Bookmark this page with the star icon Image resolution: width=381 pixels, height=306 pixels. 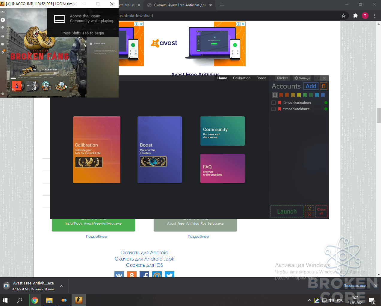pyautogui.click(x=344, y=16)
